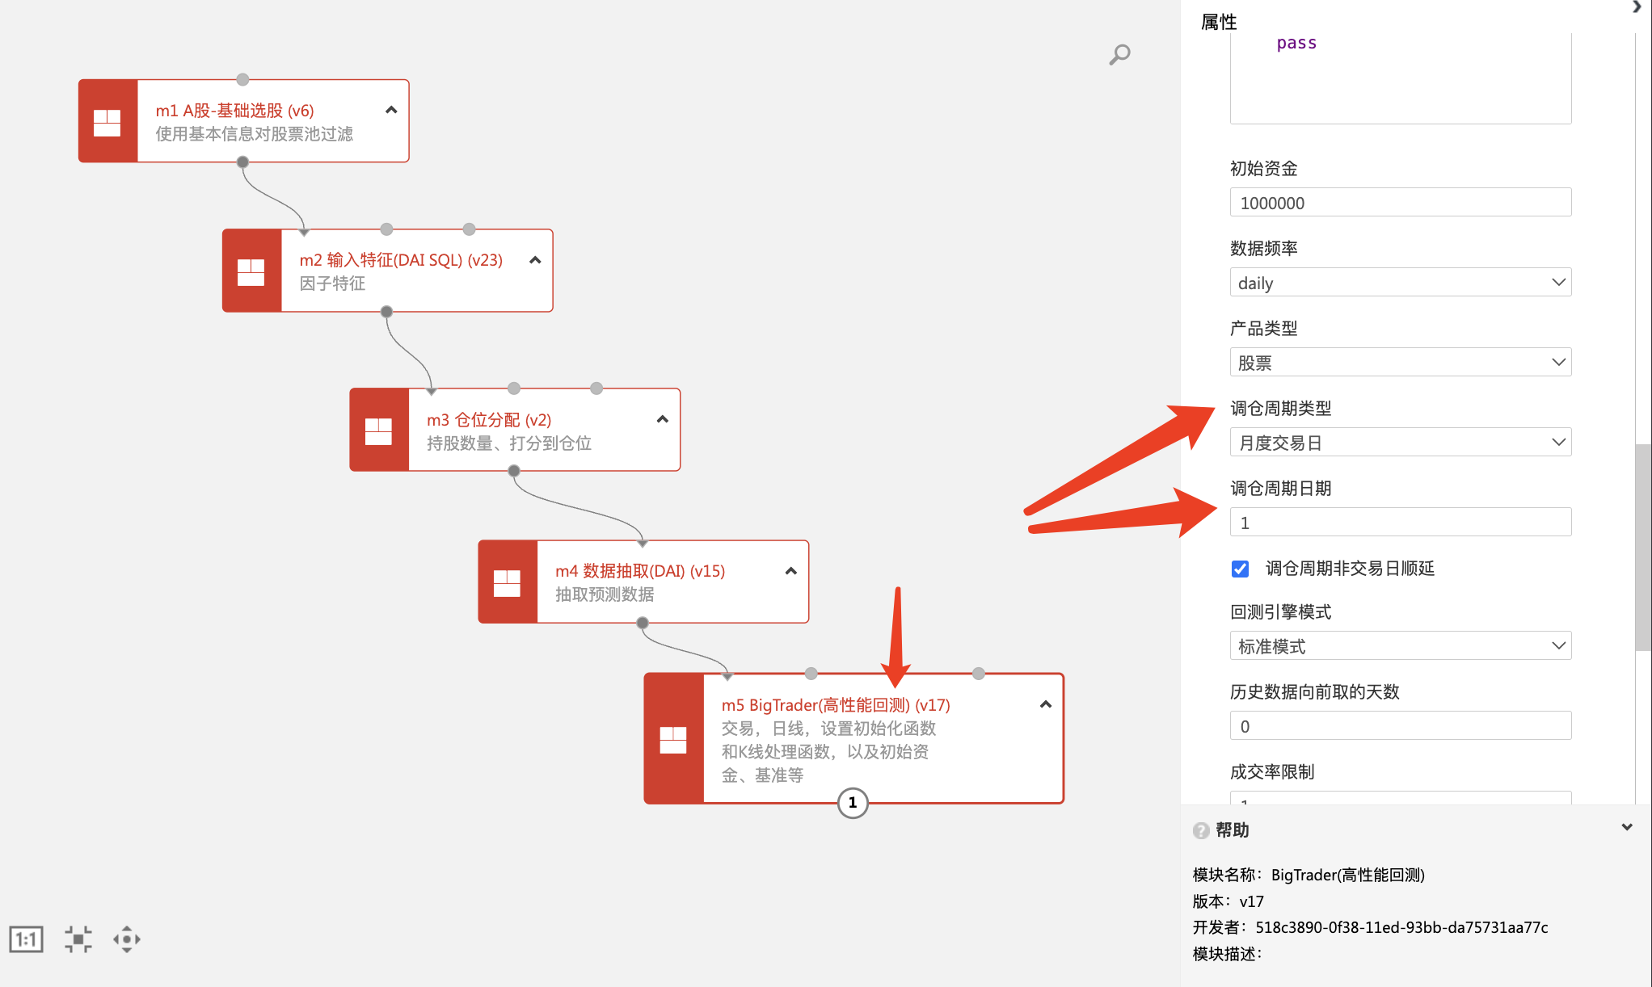Click the fit-to-screen canvas icon
The image size is (1652, 987).
click(x=78, y=939)
